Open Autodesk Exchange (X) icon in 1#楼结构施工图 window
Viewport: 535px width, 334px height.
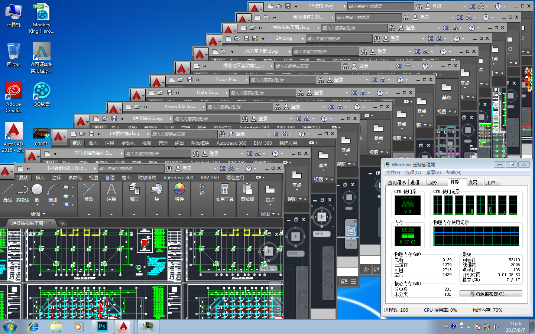pos(223,168)
